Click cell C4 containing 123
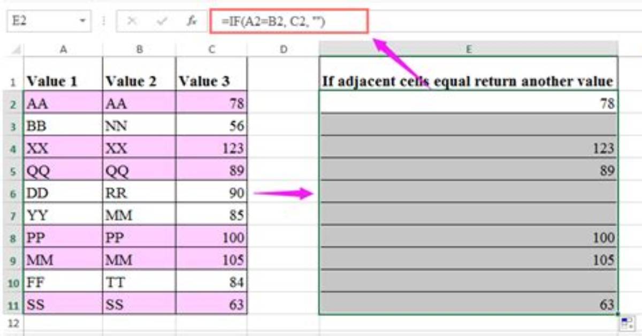The image size is (642, 336). click(211, 147)
